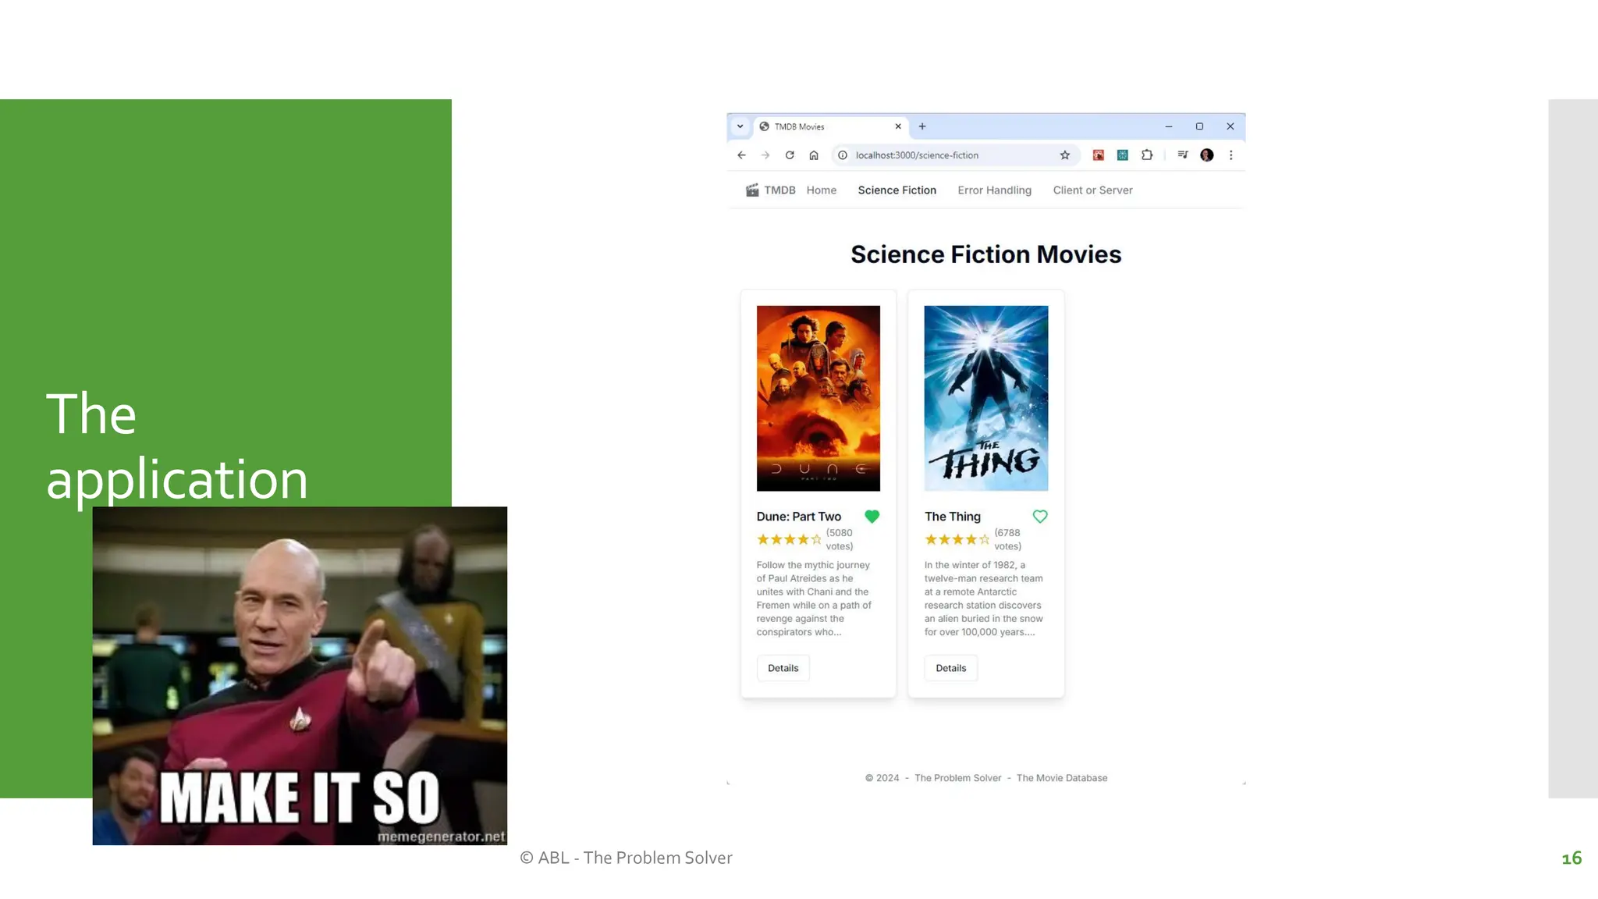The height and width of the screenshot is (899, 1598).
Task: Click The Thing movie poster
Action: (x=986, y=398)
